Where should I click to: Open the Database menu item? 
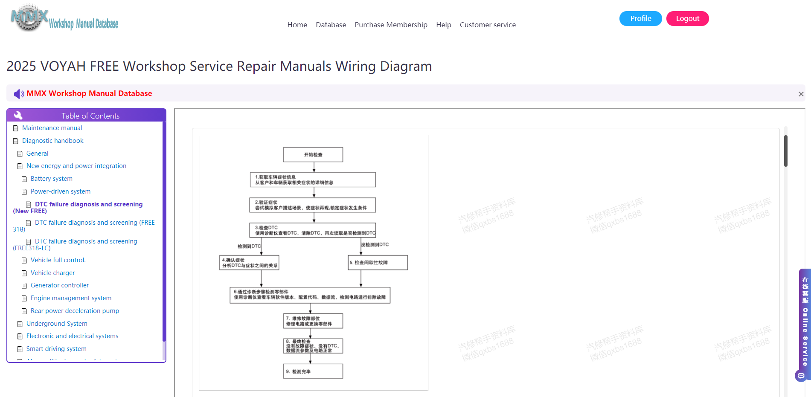point(331,25)
